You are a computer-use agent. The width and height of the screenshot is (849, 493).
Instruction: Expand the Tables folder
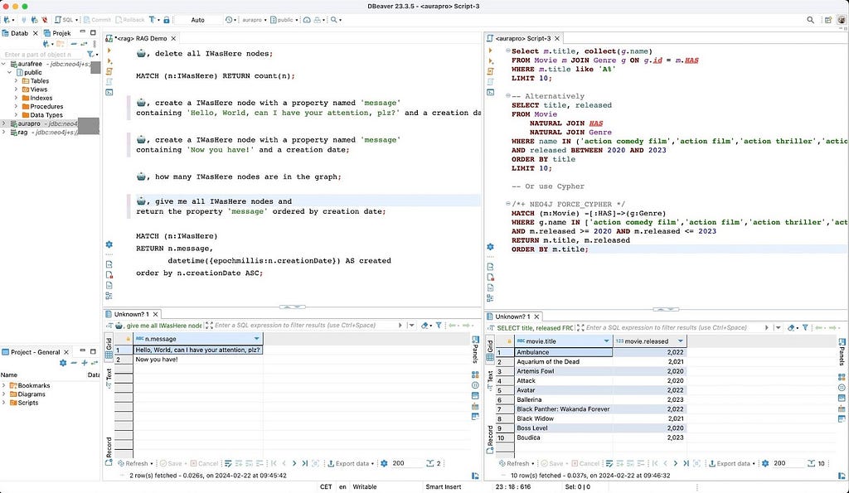(x=17, y=81)
